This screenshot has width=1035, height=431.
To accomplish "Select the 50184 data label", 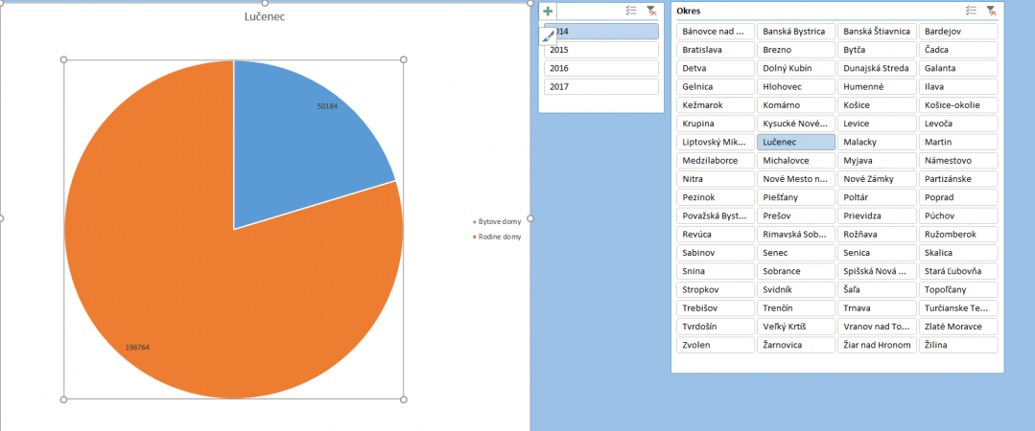I will [x=327, y=106].
